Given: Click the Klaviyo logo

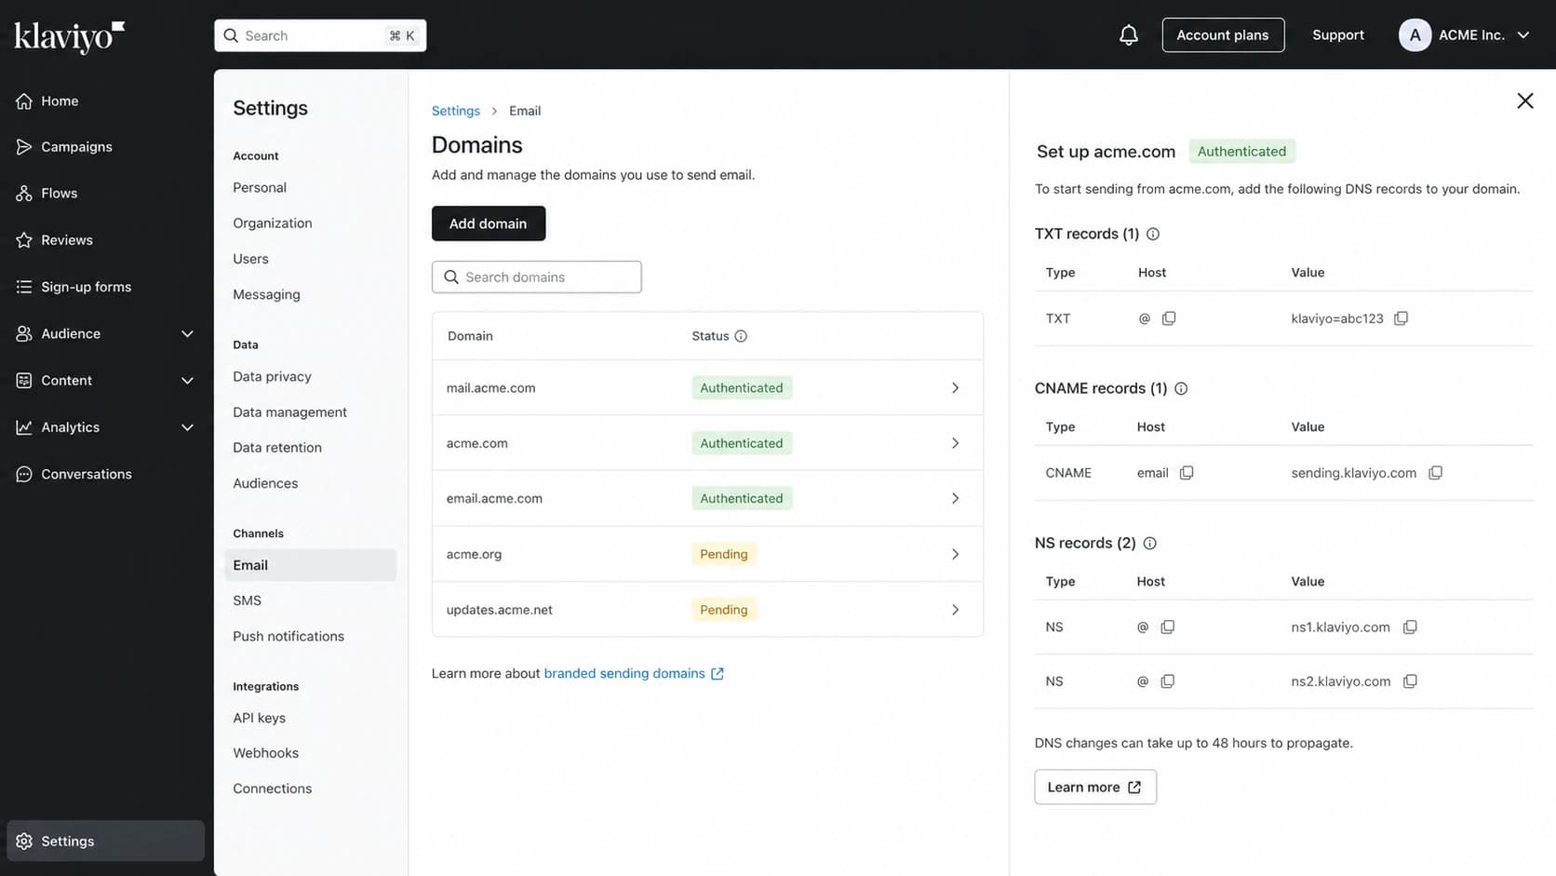Looking at the screenshot, I should 70,36.
